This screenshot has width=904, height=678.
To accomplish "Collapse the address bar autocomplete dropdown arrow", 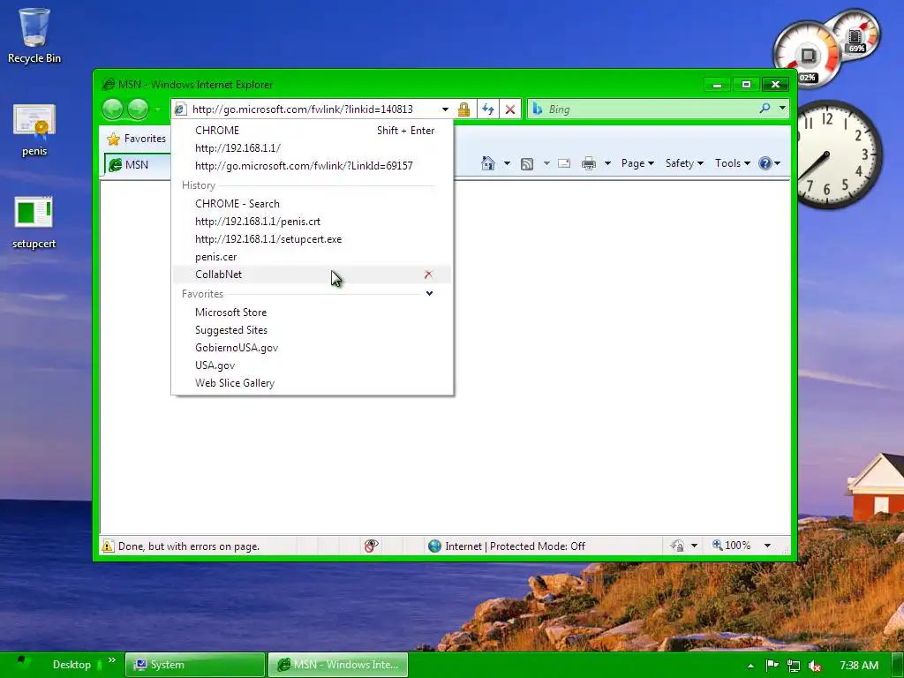I will (x=445, y=109).
